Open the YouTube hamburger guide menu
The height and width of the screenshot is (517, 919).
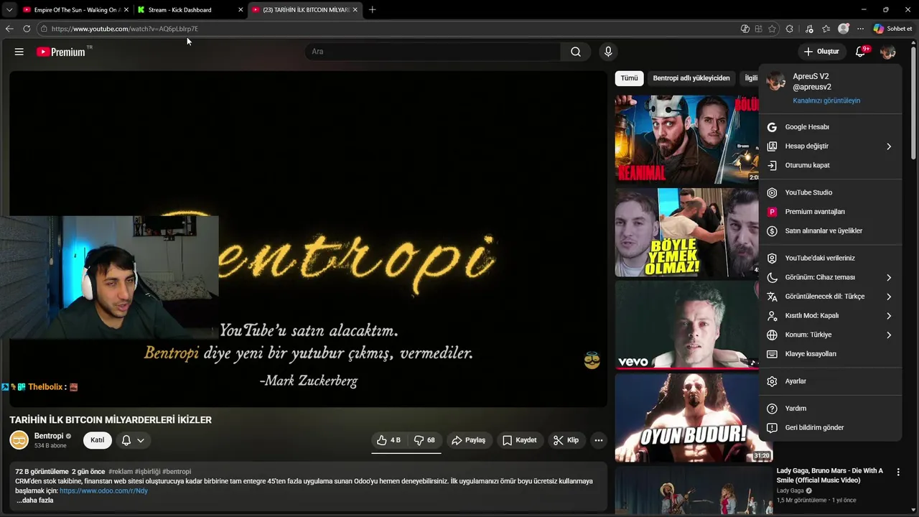pyautogui.click(x=19, y=52)
